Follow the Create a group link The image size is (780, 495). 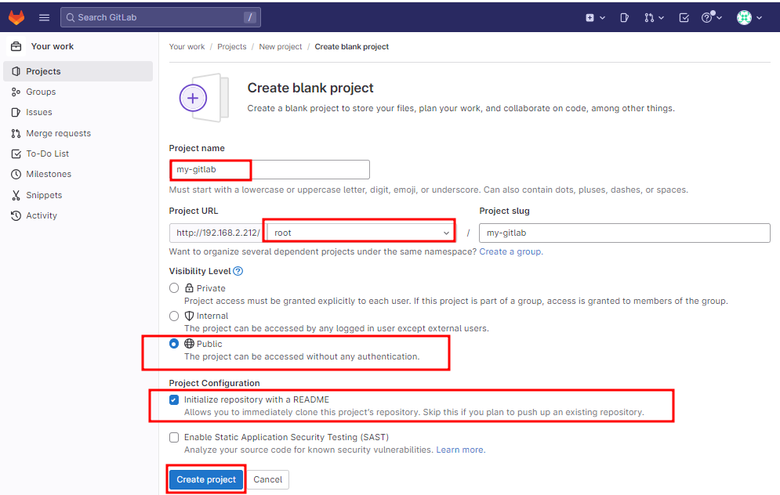pos(510,251)
